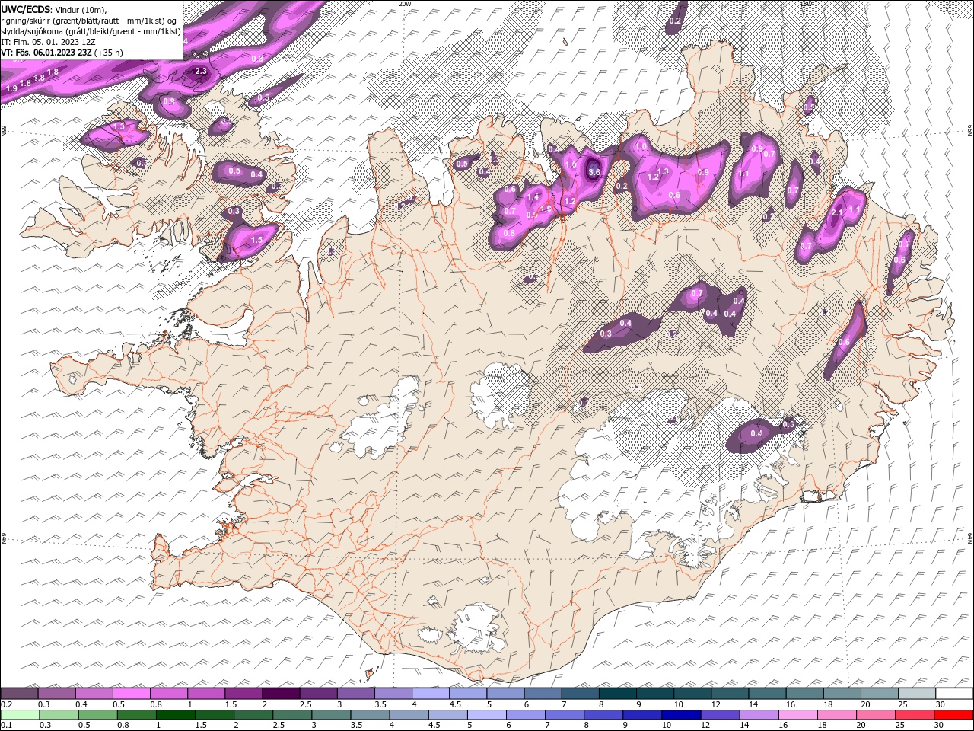This screenshot has width=974, height=731.
Task: Click the 1.4 precipitation value on the map
Action: click(x=533, y=197)
